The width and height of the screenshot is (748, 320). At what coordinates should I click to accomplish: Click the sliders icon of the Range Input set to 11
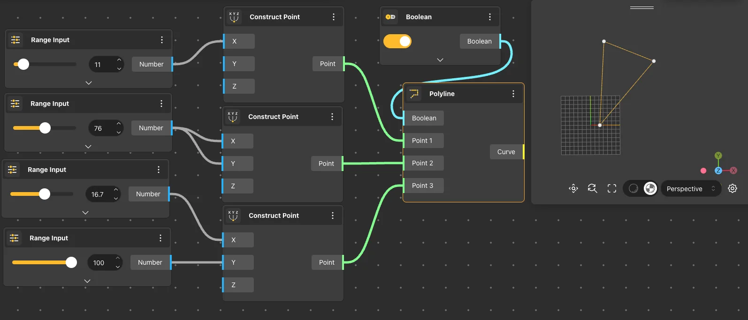point(15,40)
